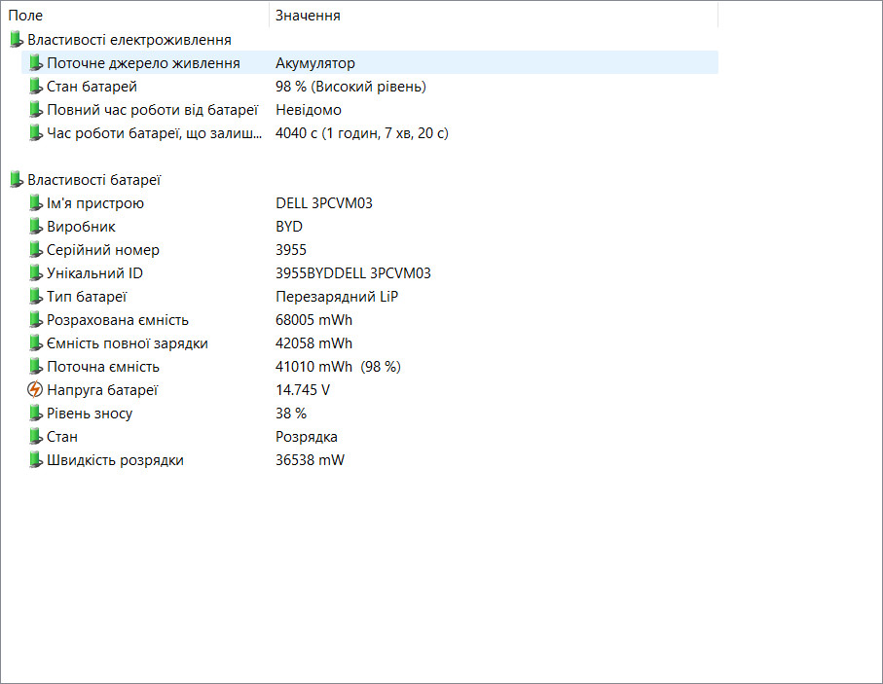Image resolution: width=883 pixels, height=684 pixels.
Task: Click the icon beside Розрахована ємність
Action: 35,320
